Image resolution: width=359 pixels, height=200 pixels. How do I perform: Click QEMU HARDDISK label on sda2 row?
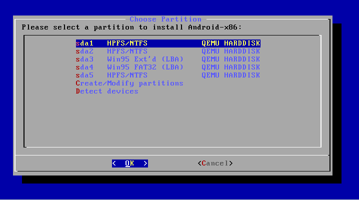tap(230, 51)
